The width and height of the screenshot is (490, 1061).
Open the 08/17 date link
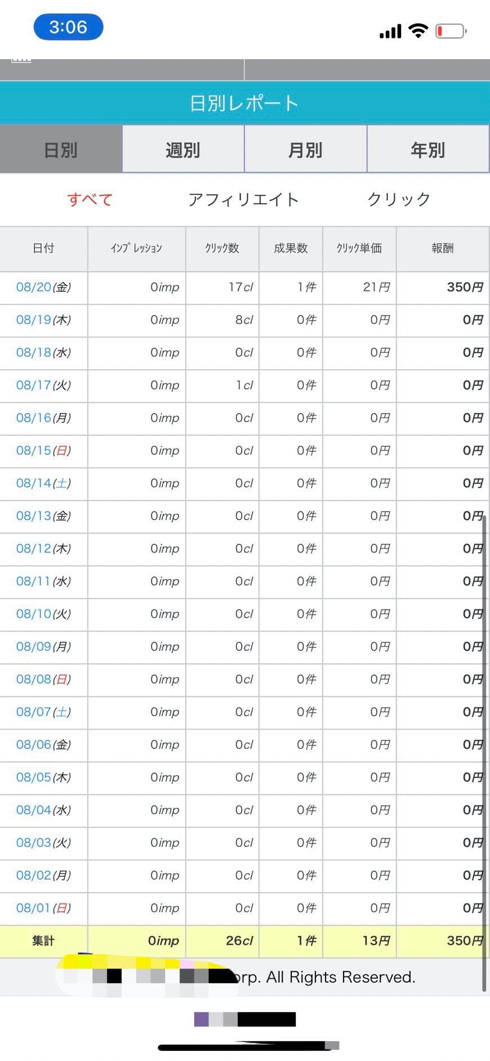click(34, 385)
